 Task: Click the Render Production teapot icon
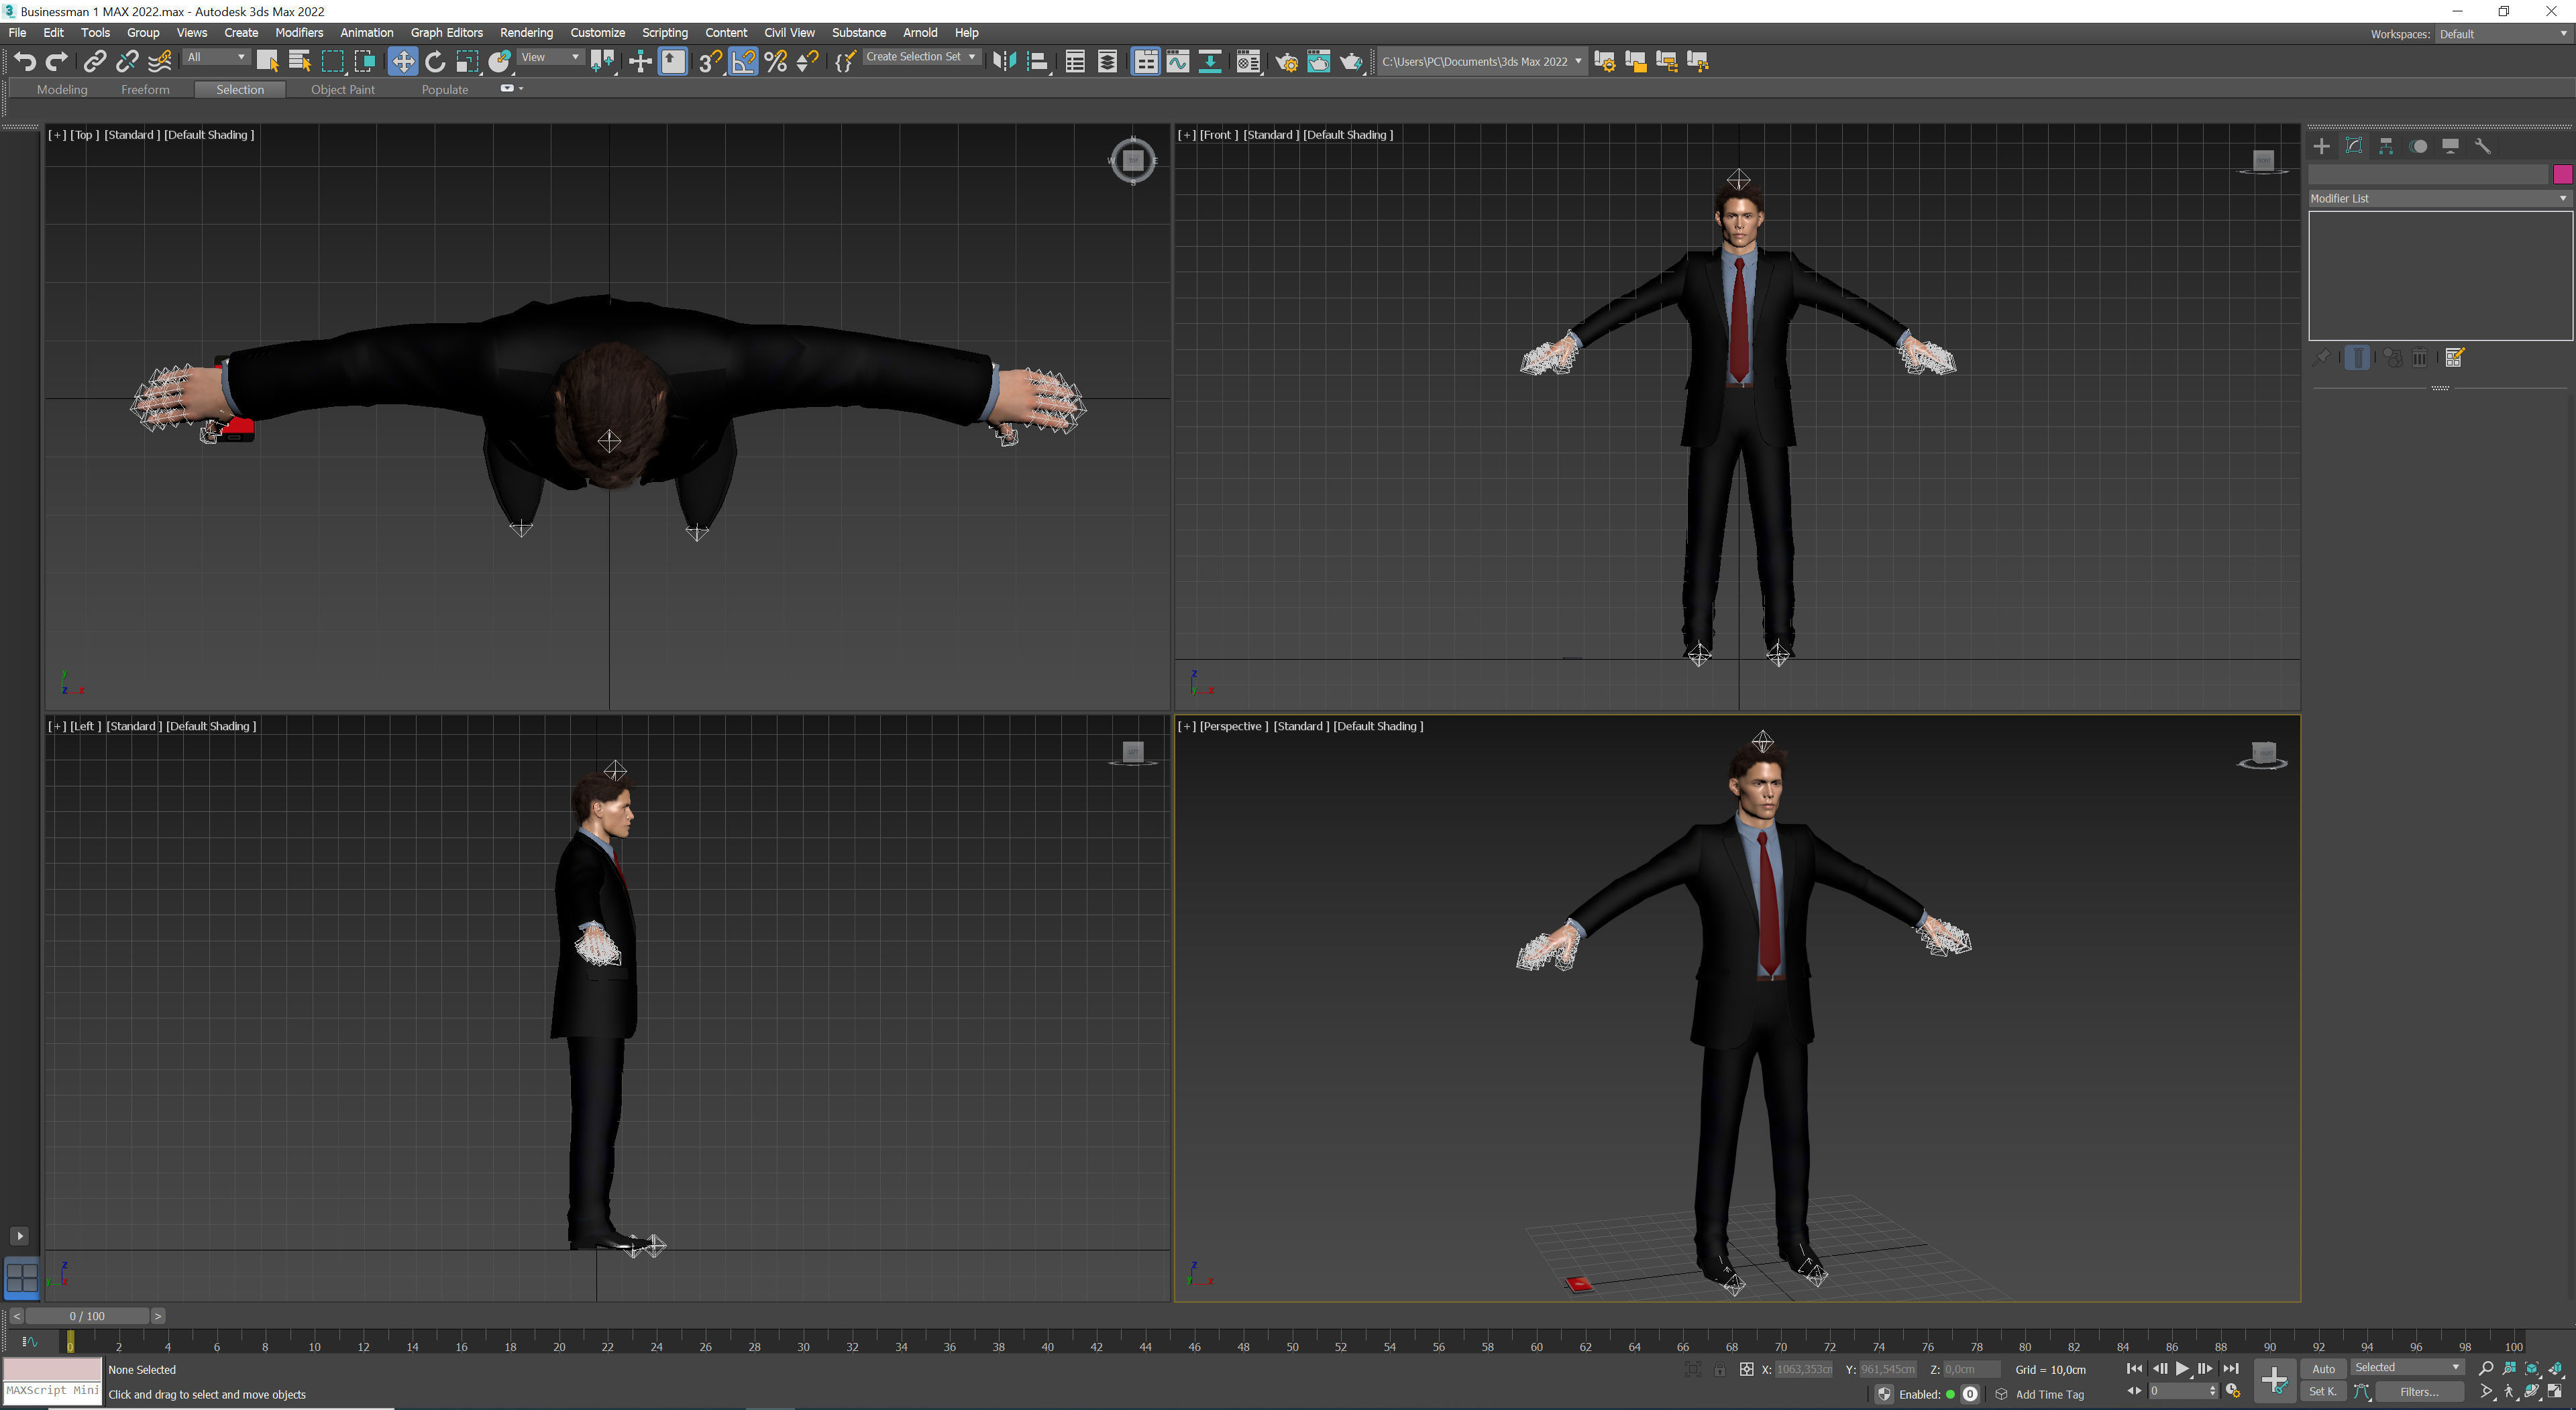tap(1351, 62)
